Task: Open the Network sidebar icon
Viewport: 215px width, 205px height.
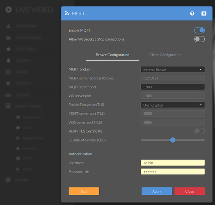Action: click(x=8, y=26)
